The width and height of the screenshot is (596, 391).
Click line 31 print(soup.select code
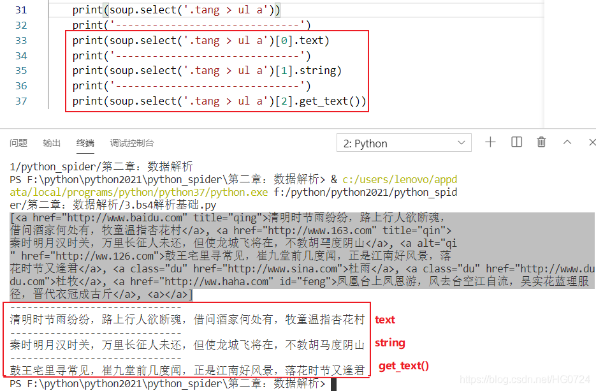[x=177, y=10]
